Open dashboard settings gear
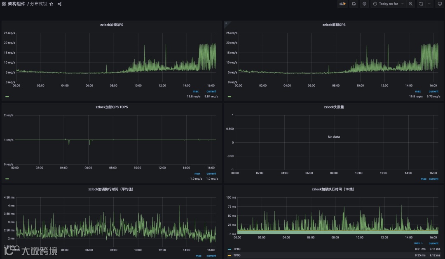This screenshot has width=445, height=259. pos(364,4)
